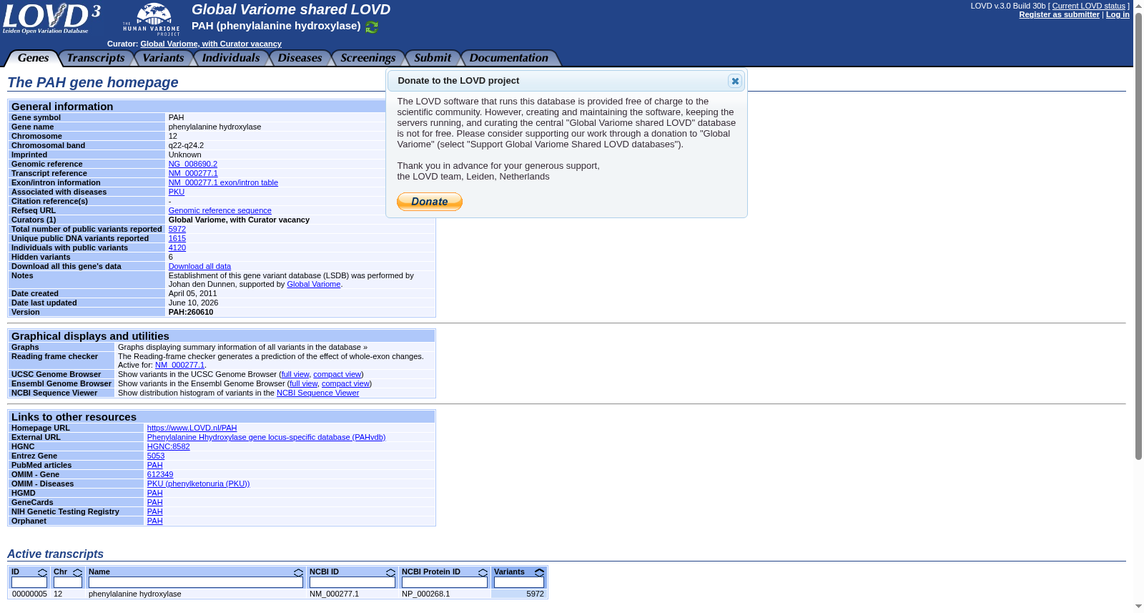The width and height of the screenshot is (1144, 613).
Task: Open Ensembl Genome Browser full view
Action: (x=303, y=383)
